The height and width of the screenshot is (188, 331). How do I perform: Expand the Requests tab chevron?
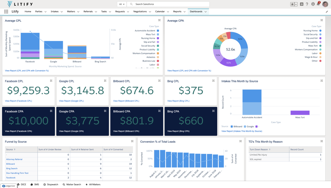(128, 12)
